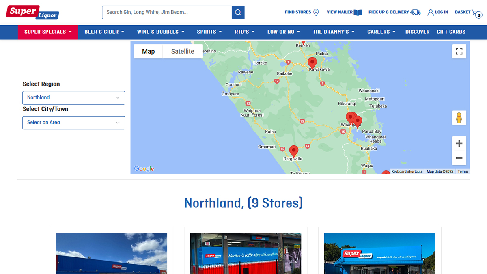Image resolution: width=487 pixels, height=274 pixels.
Task: Click the Super Liquor logo
Action: point(32,12)
